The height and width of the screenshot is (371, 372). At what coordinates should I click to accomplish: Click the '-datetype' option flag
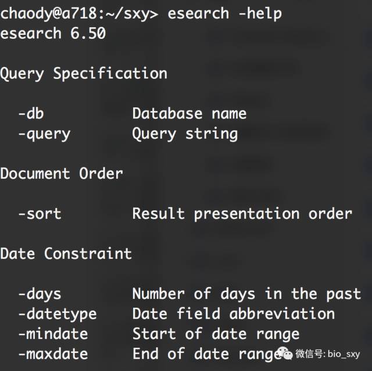pyautogui.click(x=58, y=315)
